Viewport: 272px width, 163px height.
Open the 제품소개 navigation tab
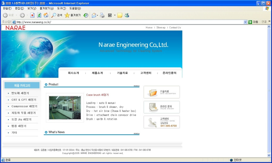point(97,73)
